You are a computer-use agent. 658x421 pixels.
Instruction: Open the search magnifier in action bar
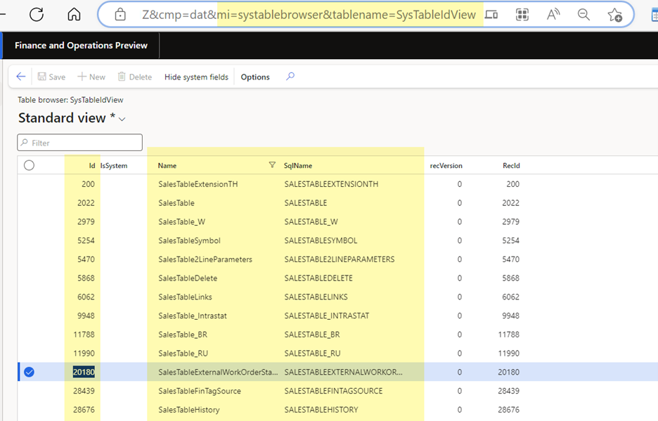click(290, 77)
